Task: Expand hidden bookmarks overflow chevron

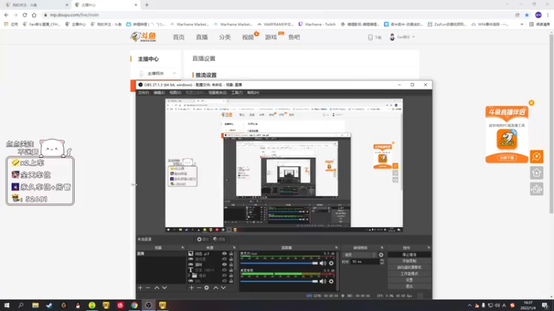Action: [521, 24]
